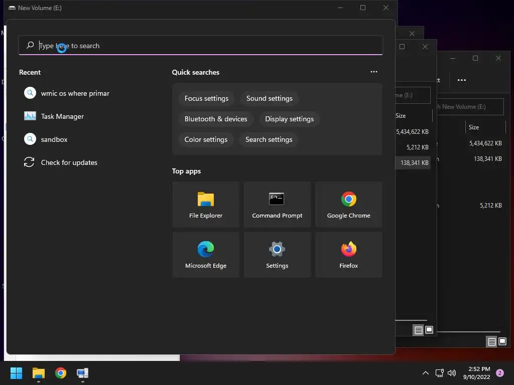The image size is (514, 385).
Task: Select the 5,212 KB row in middle window
Action: [x=413, y=147]
